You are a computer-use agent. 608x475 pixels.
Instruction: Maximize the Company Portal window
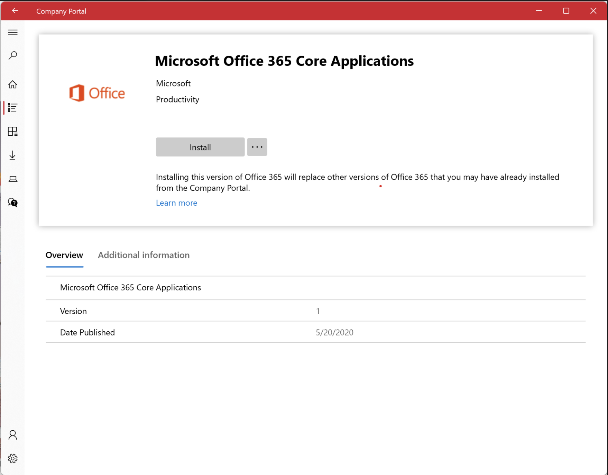point(566,11)
